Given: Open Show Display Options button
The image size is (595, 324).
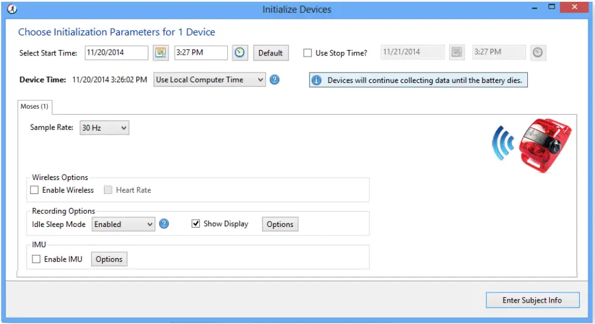Looking at the screenshot, I should pos(280,225).
